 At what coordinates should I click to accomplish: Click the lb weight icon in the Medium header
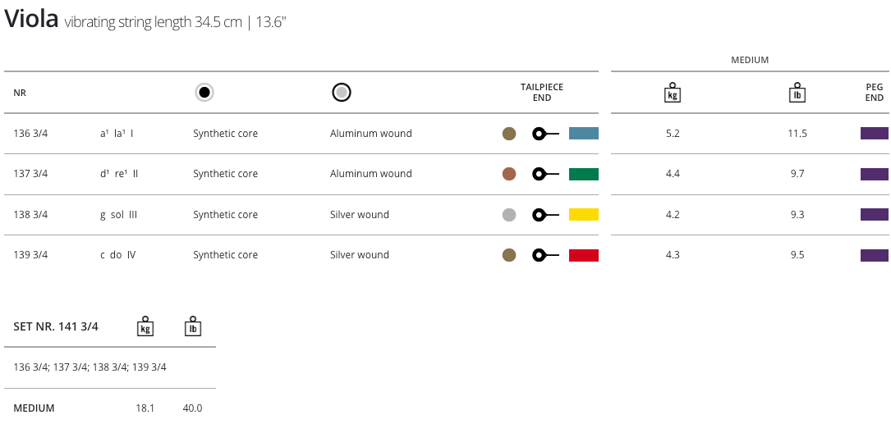[x=797, y=93]
